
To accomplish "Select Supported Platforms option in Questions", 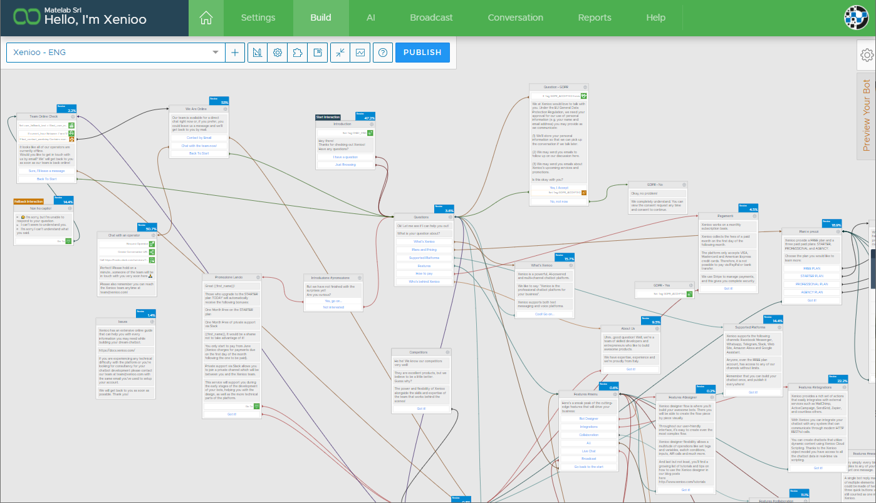I will (424, 258).
